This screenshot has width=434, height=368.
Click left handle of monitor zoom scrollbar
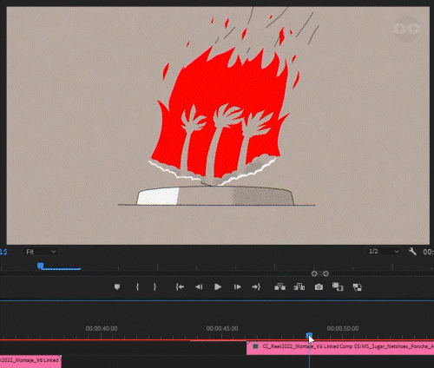tap(314, 273)
